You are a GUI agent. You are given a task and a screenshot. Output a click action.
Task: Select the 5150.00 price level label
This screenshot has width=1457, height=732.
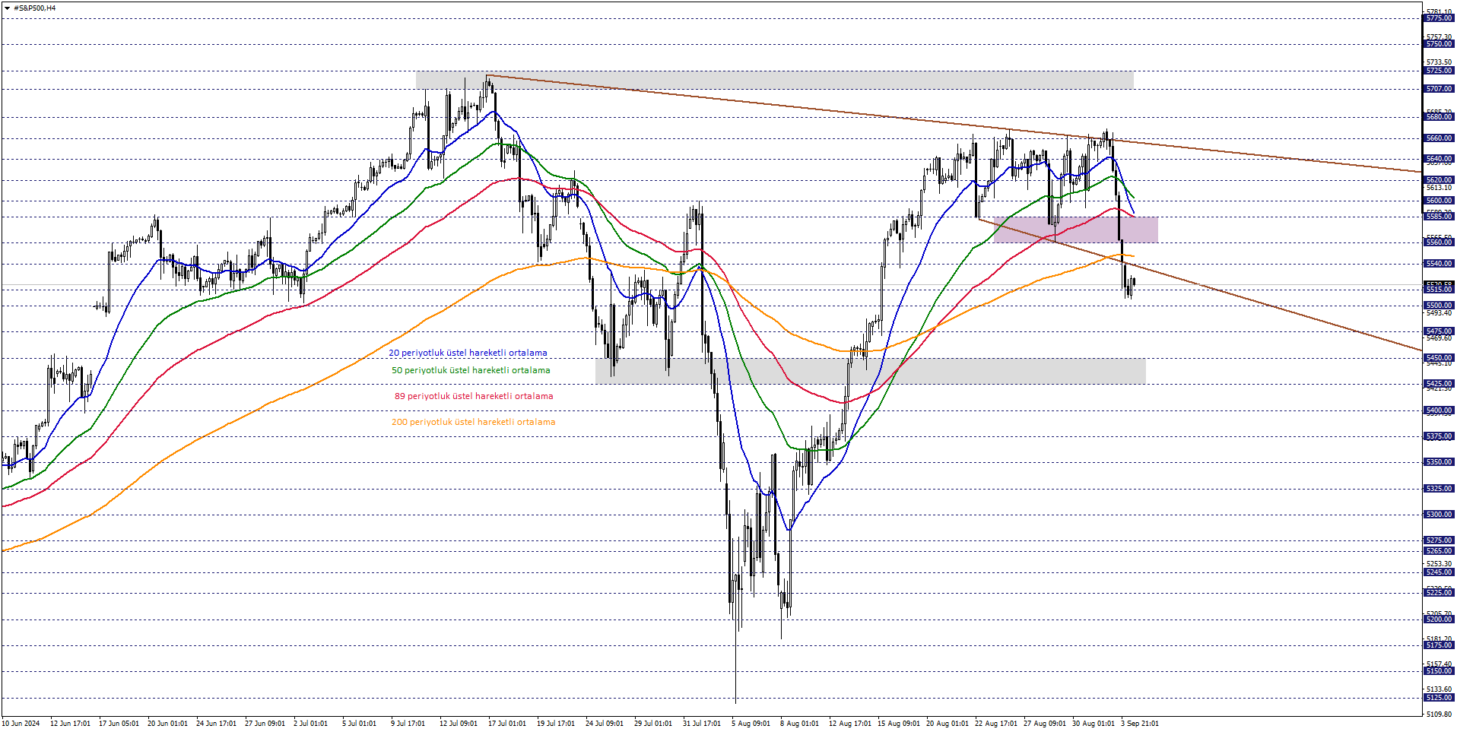1439,671
